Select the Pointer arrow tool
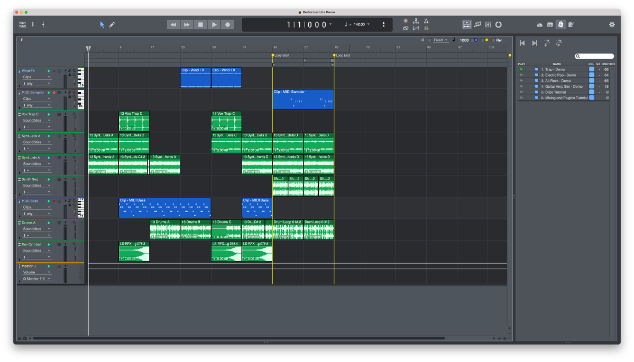634x362 pixels. point(102,25)
